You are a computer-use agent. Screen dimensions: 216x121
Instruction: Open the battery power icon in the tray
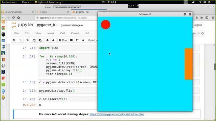pyautogui.click(x=209, y=2)
